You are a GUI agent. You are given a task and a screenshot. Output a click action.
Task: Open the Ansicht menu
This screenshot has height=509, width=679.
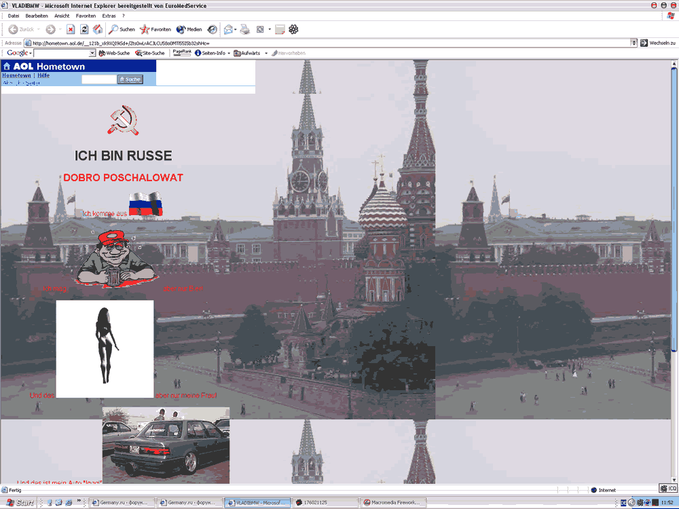tap(62, 16)
